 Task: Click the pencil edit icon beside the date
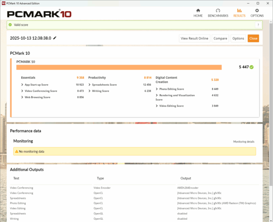(x=55, y=38)
